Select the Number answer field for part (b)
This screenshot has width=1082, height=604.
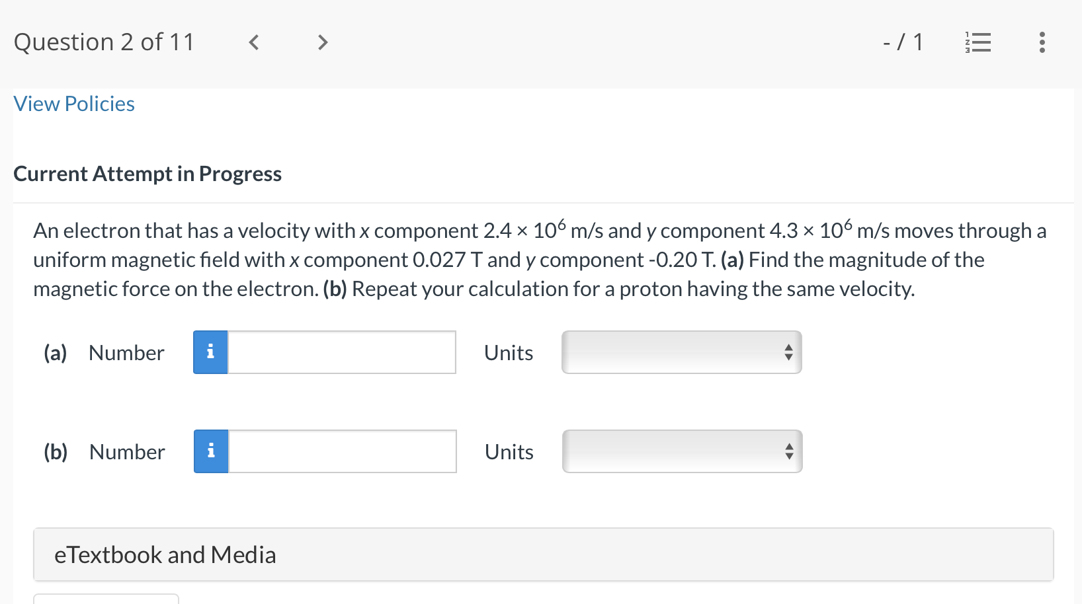coord(341,451)
